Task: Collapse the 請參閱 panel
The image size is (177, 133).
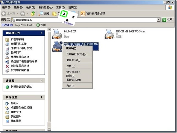Action: 42,81
